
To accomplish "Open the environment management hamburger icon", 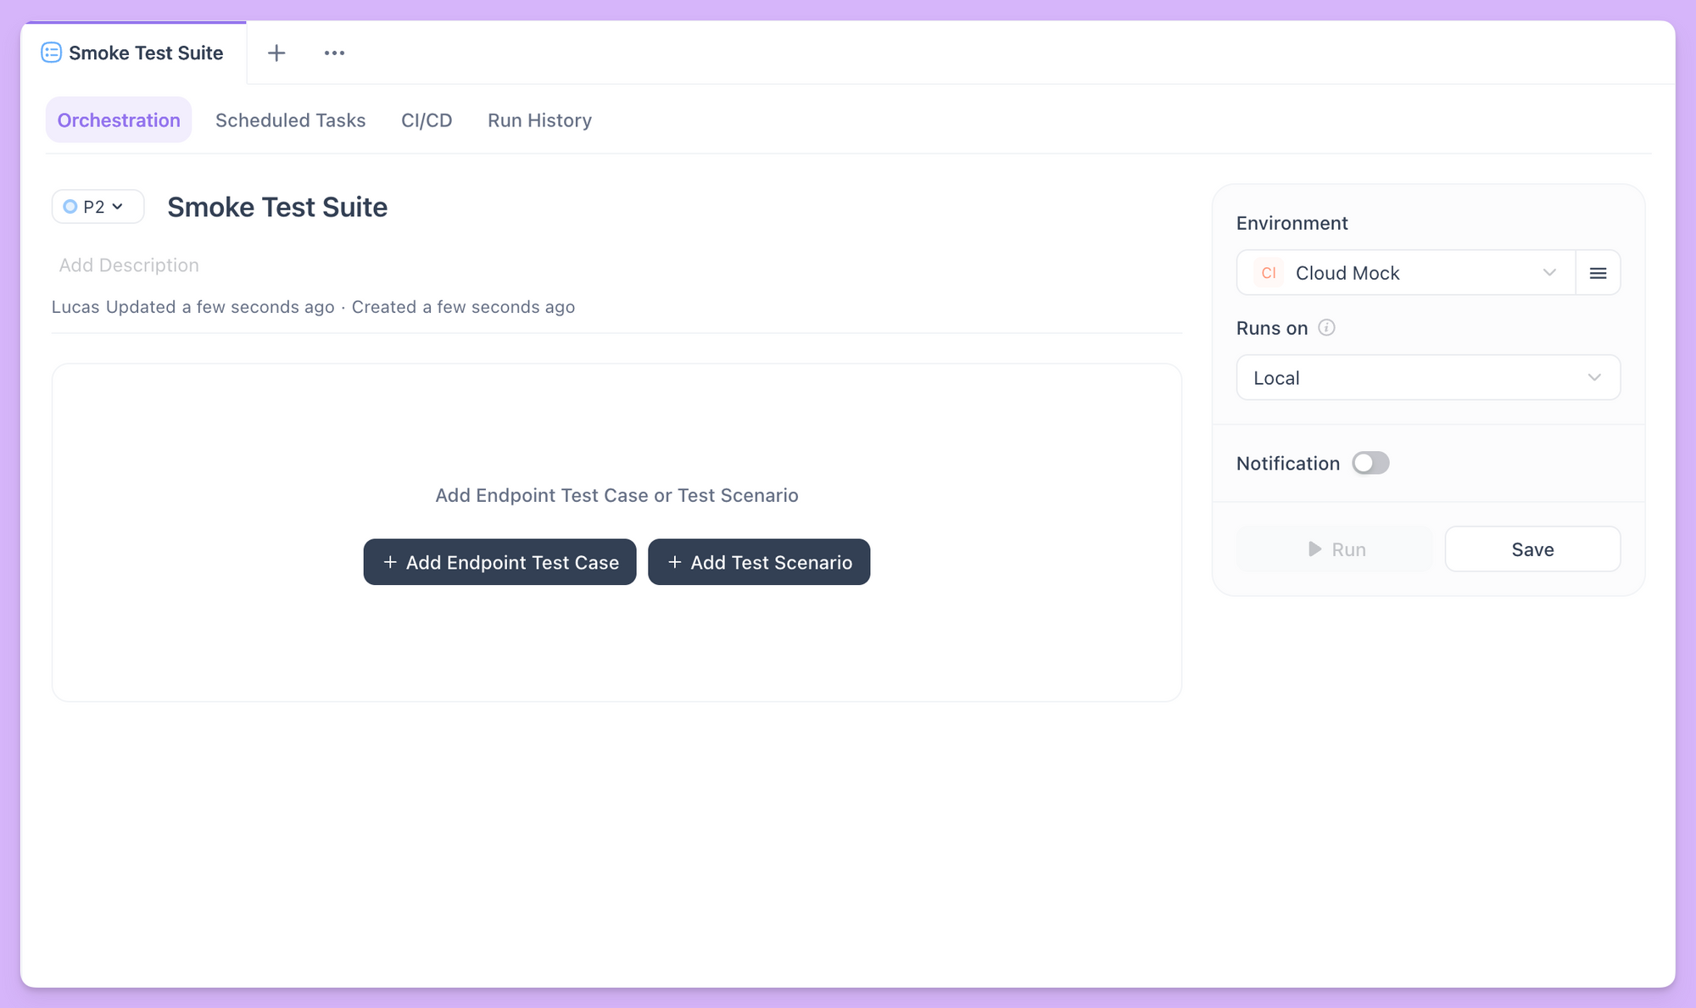I will click(1598, 272).
